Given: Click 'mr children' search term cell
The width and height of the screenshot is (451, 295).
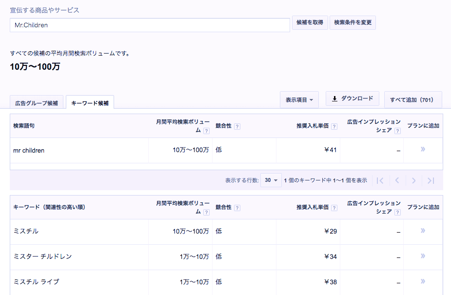Looking at the screenshot, I should coord(79,150).
